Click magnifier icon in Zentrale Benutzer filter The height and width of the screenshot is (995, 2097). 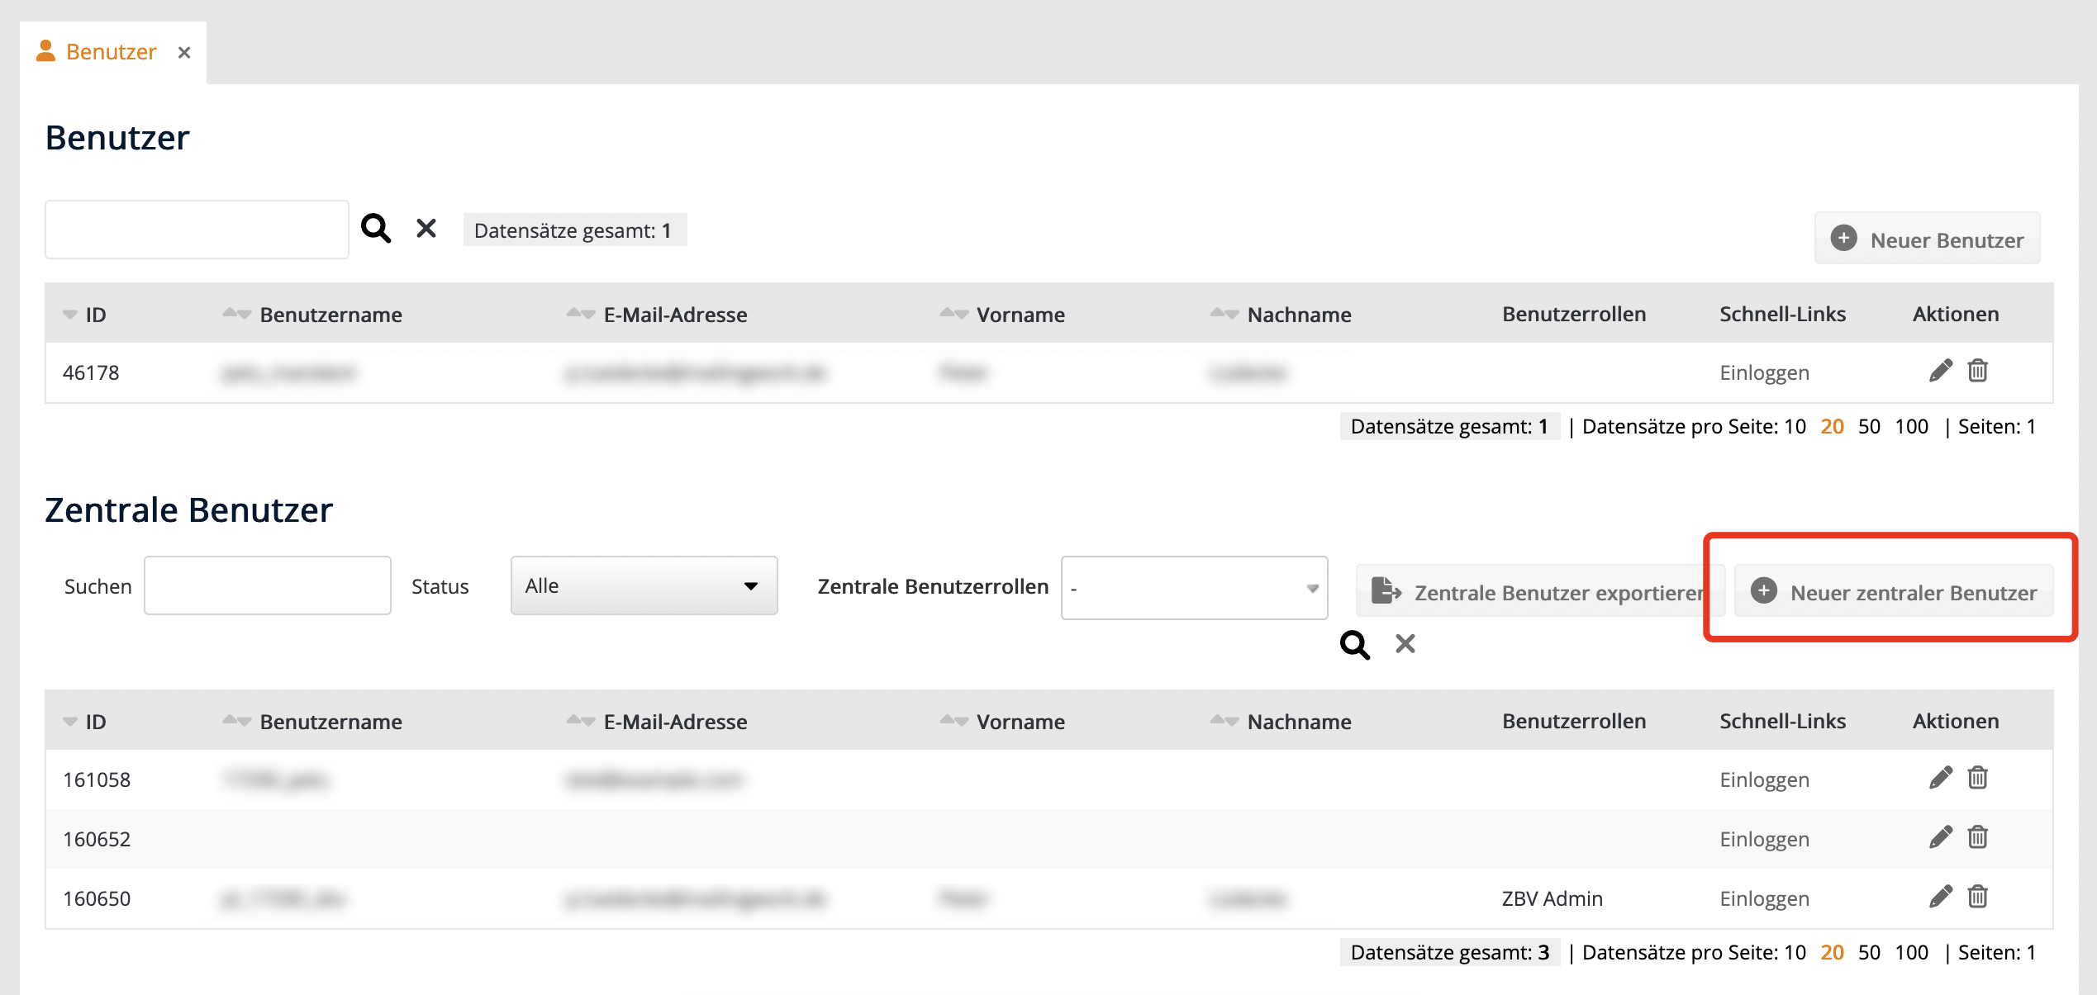click(1354, 644)
